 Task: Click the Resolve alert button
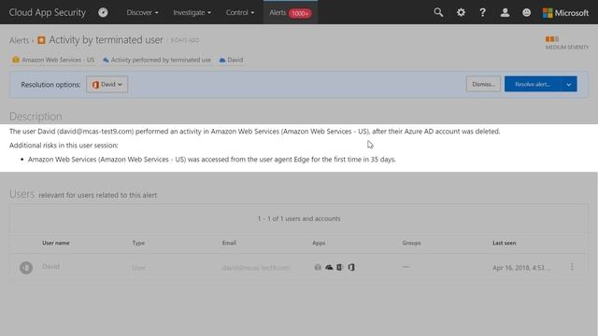(533, 84)
